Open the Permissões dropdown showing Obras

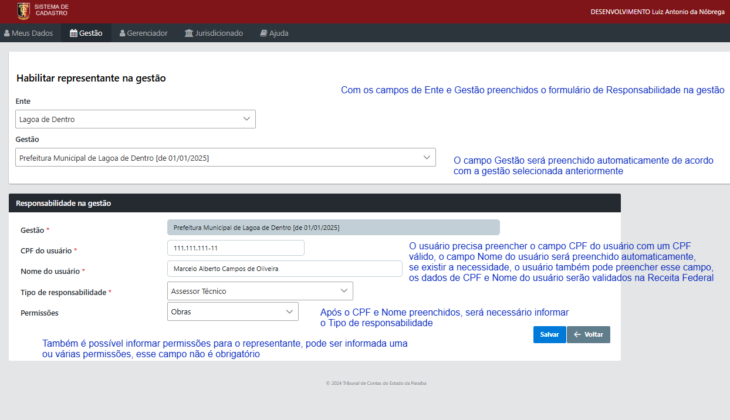click(232, 311)
